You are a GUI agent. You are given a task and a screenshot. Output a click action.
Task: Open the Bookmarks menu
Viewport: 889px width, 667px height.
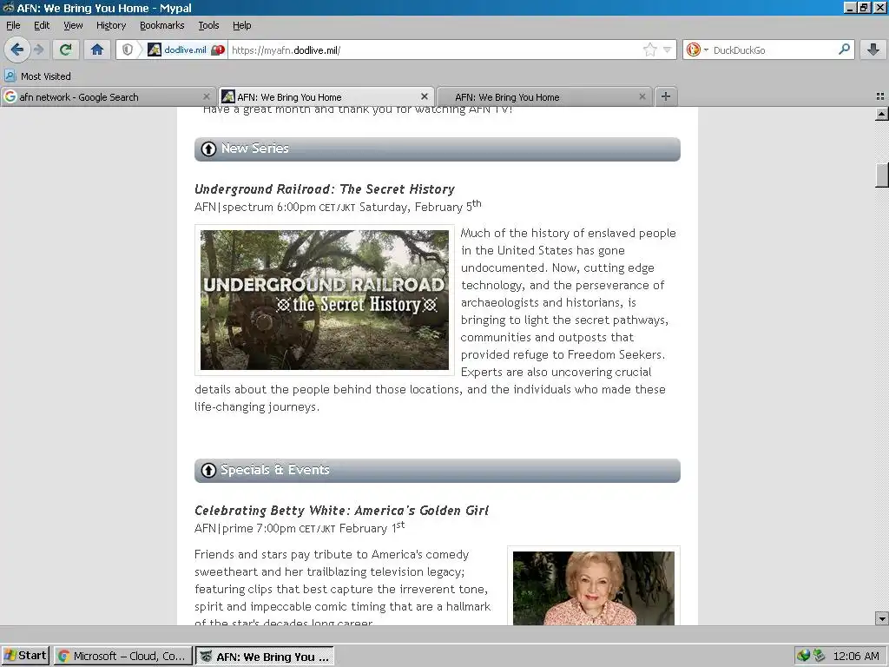click(x=162, y=25)
